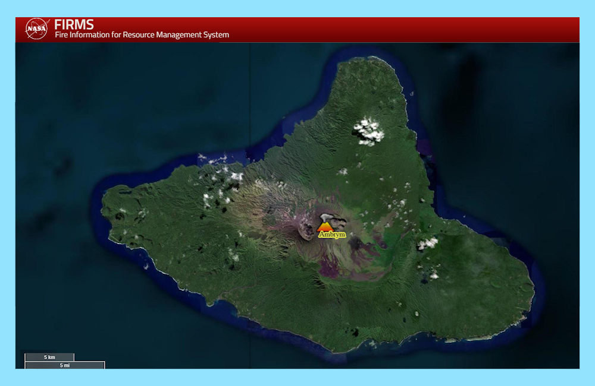Click the large white cloud on northern peninsula
The height and width of the screenshot is (386, 595).
click(x=368, y=132)
